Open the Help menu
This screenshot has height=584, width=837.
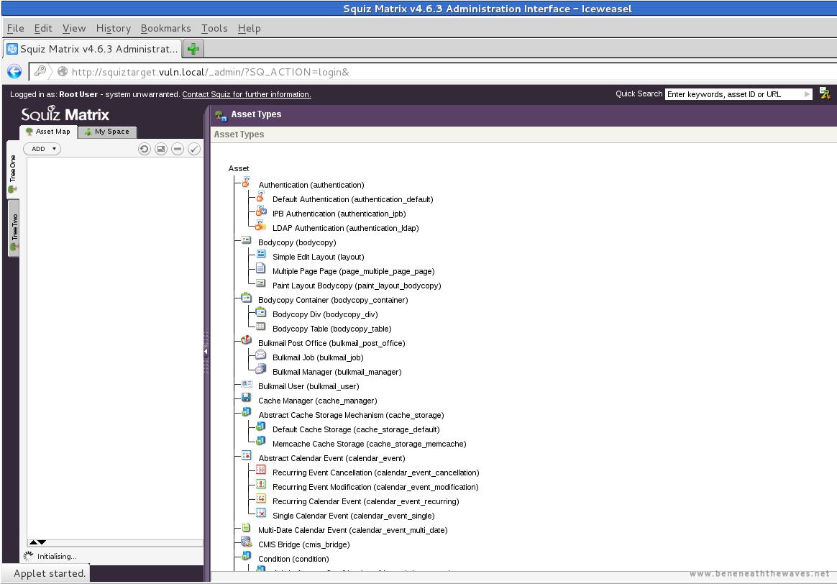(249, 28)
